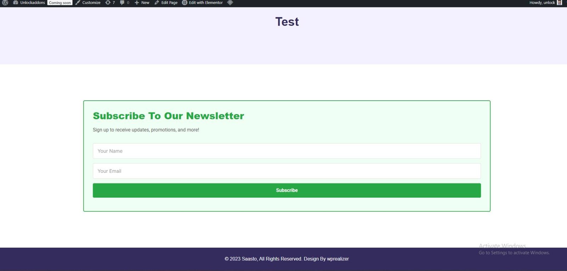Expand the Edit with Elementor menu

coord(206,2)
